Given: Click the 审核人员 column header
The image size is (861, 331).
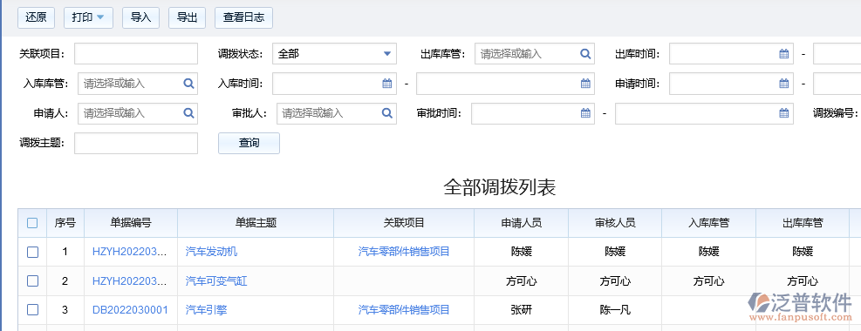Looking at the screenshot, I should 615,223.
